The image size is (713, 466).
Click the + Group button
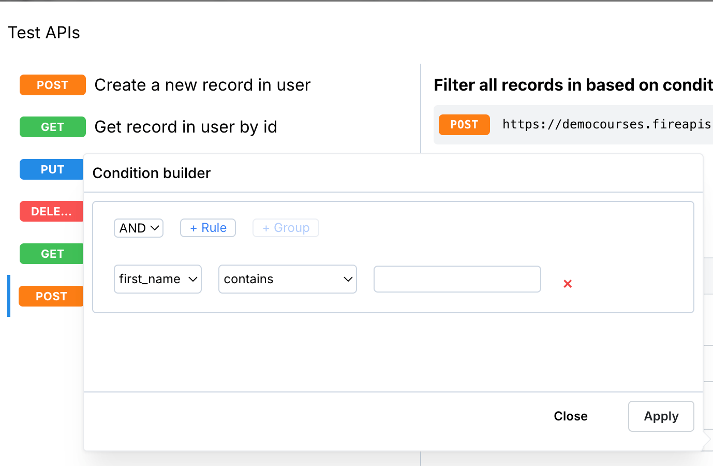pos(286,228)
